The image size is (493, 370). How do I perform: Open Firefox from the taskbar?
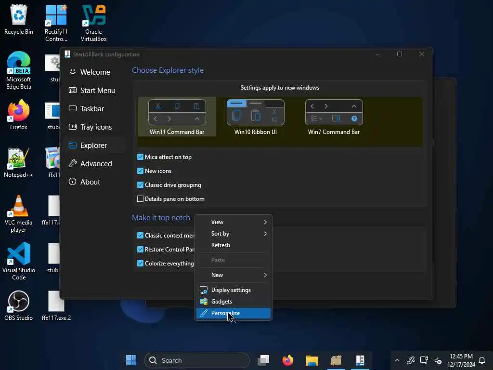tap(288, 360)
